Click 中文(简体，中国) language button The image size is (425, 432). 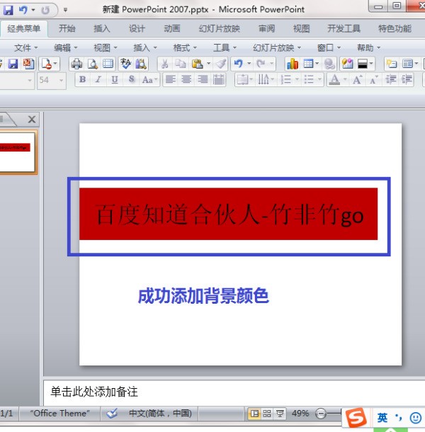(x=159, y=413)
